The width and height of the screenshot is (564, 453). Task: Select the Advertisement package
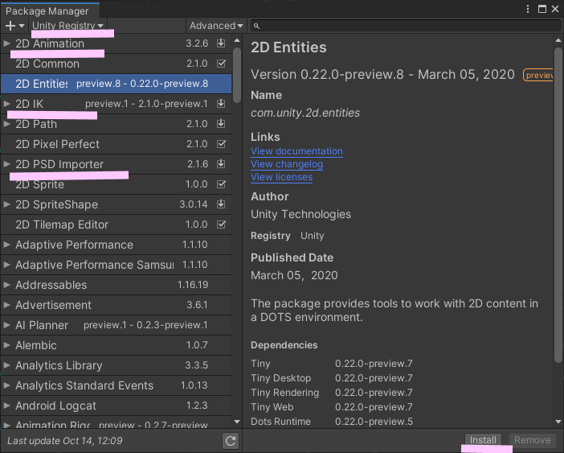[x=116, y=305]
